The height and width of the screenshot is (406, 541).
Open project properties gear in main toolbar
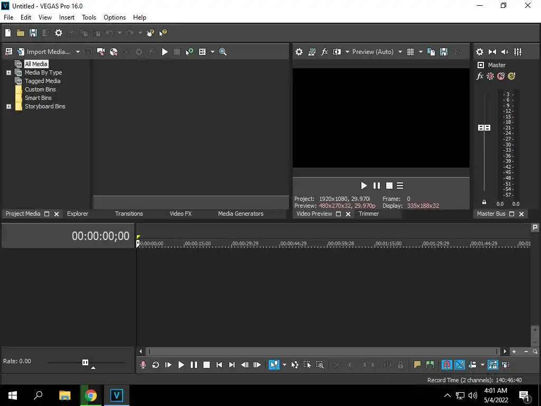click(59, 33)
